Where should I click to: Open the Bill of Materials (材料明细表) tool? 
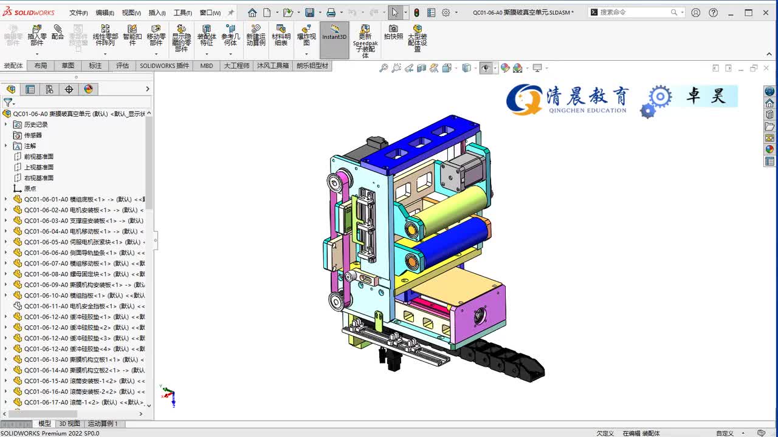click(281, 35)
